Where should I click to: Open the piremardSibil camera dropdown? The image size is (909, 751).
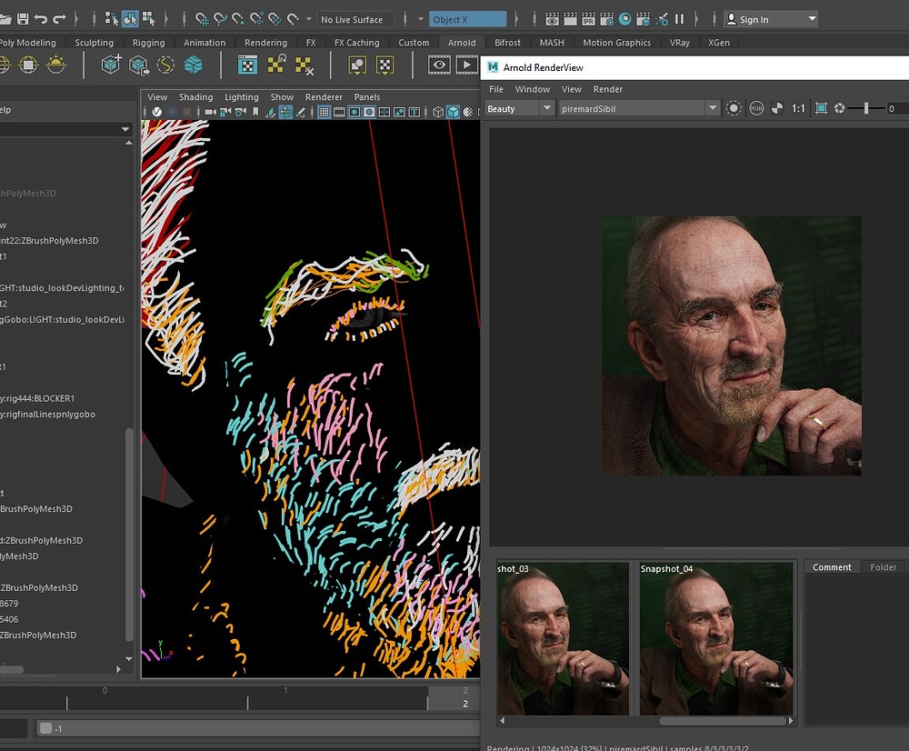click(639, 108)
